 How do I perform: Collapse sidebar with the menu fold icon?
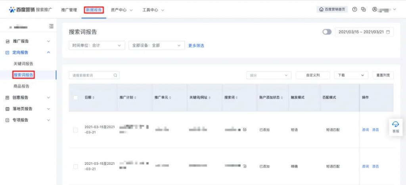(51, 26)
